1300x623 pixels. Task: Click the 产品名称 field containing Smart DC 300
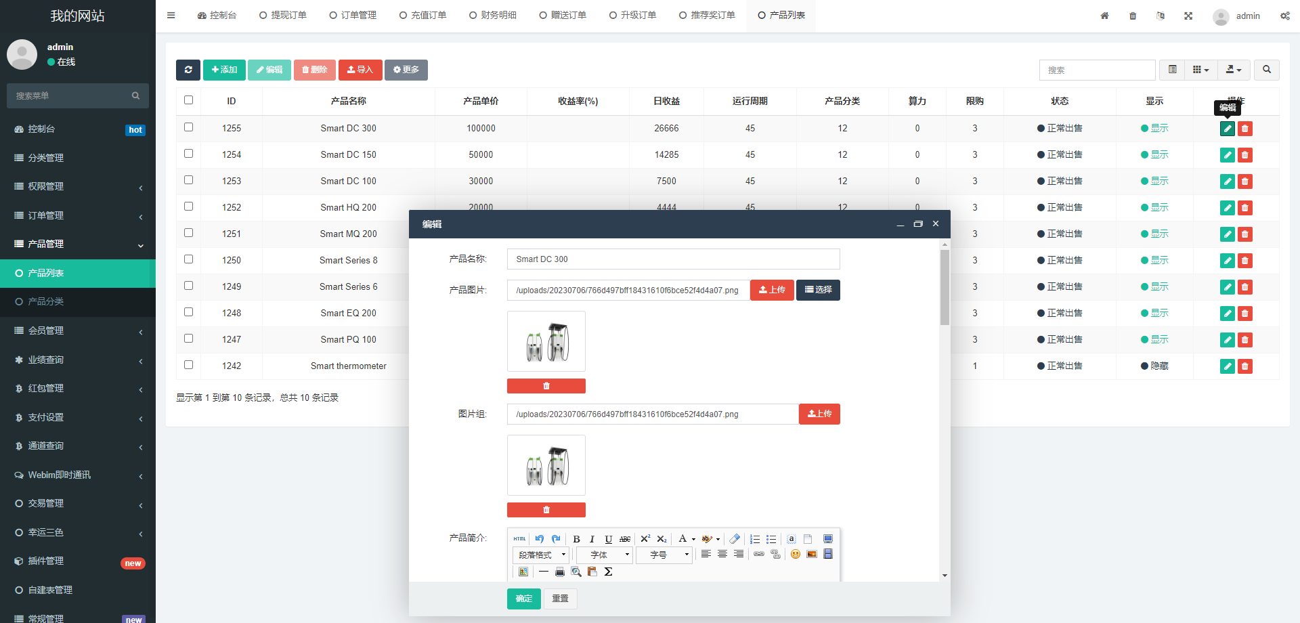pos(673,259)
